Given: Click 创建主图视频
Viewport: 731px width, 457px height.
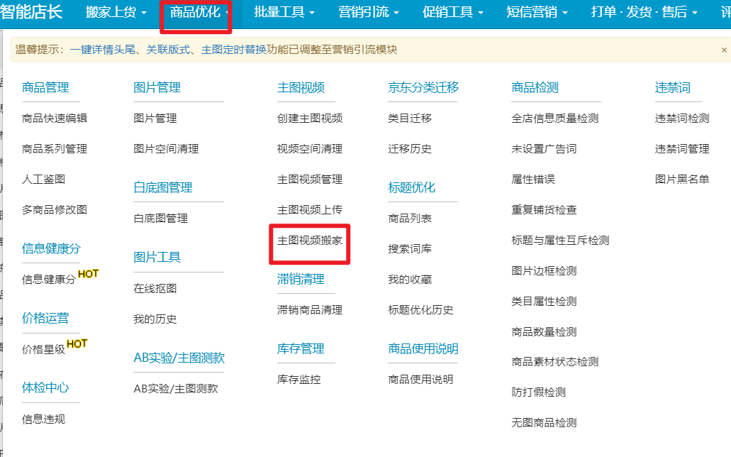Looking at the screenshot, I should [x=310, y=119].
